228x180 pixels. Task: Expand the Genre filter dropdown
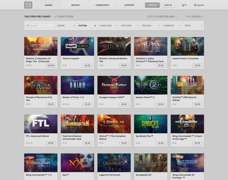coord(66,25)
